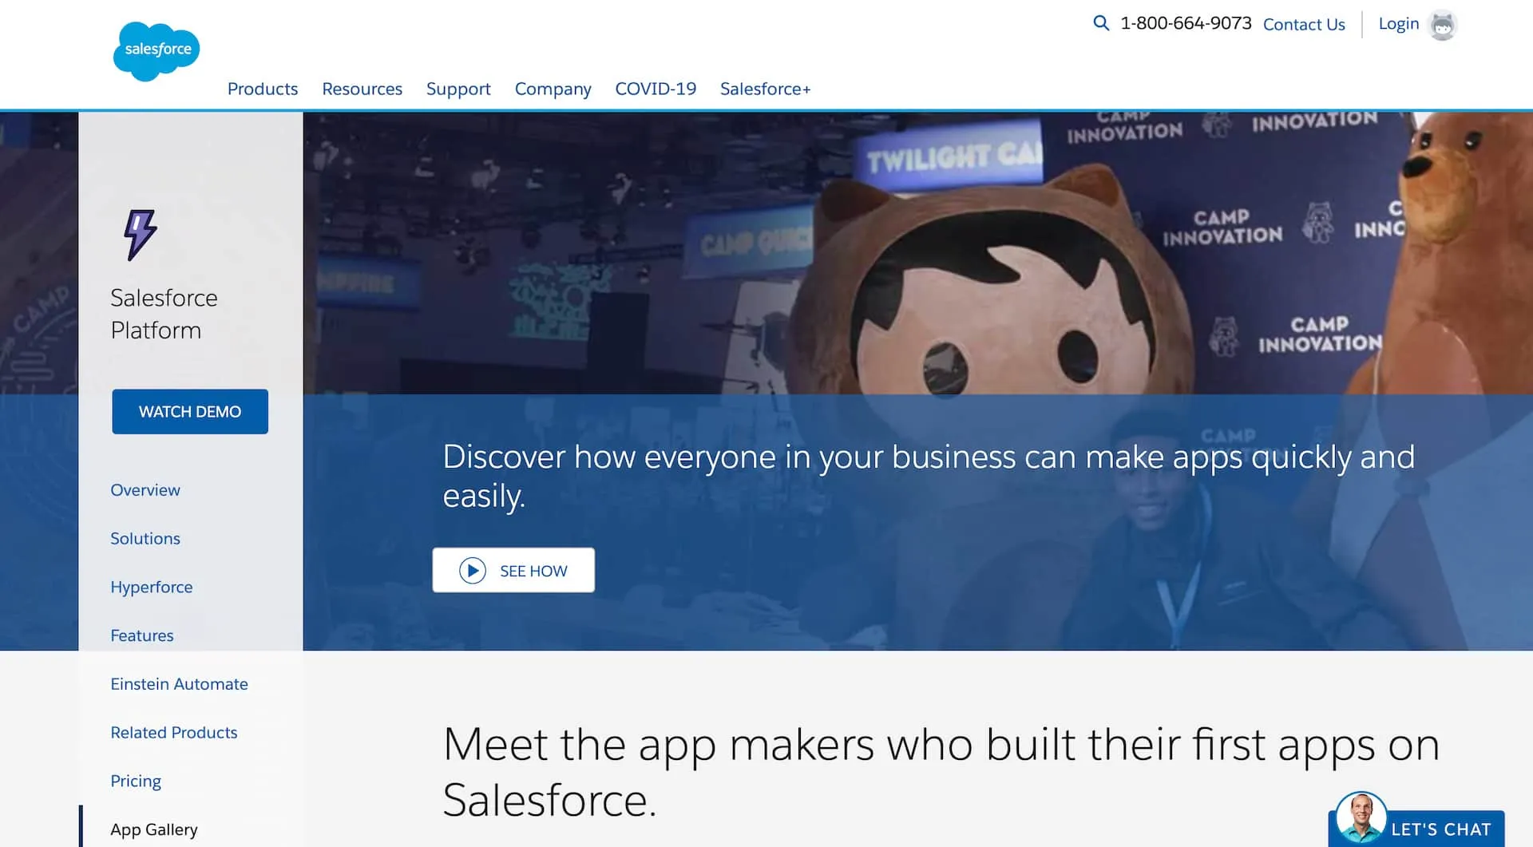Open the Products menu

point(262,89)
